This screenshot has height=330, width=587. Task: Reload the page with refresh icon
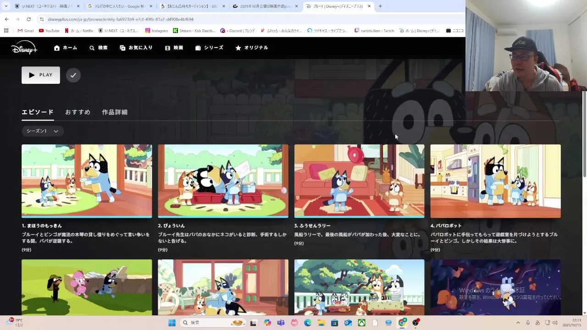[28, 19]
